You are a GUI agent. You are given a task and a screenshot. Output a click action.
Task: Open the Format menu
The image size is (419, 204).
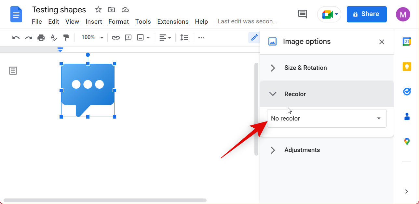[119, 21]
